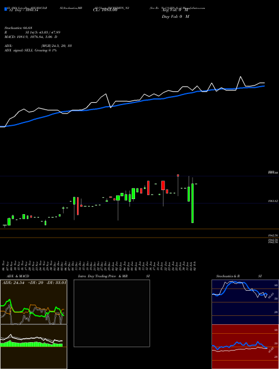Open the red RSI chart panel

pyautogui.click(x=245, y=347)
